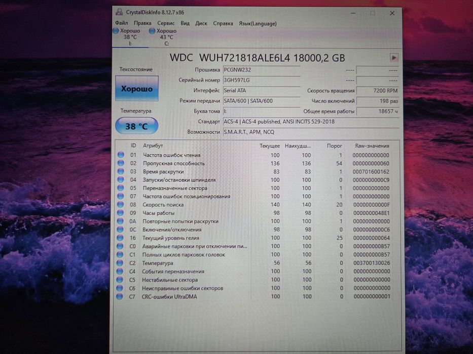
Task: Open the Диск menu
Action: click(x=201, y=23)
